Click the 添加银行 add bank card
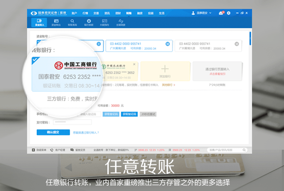The image size is (284, 191). [x=165, y=71]
